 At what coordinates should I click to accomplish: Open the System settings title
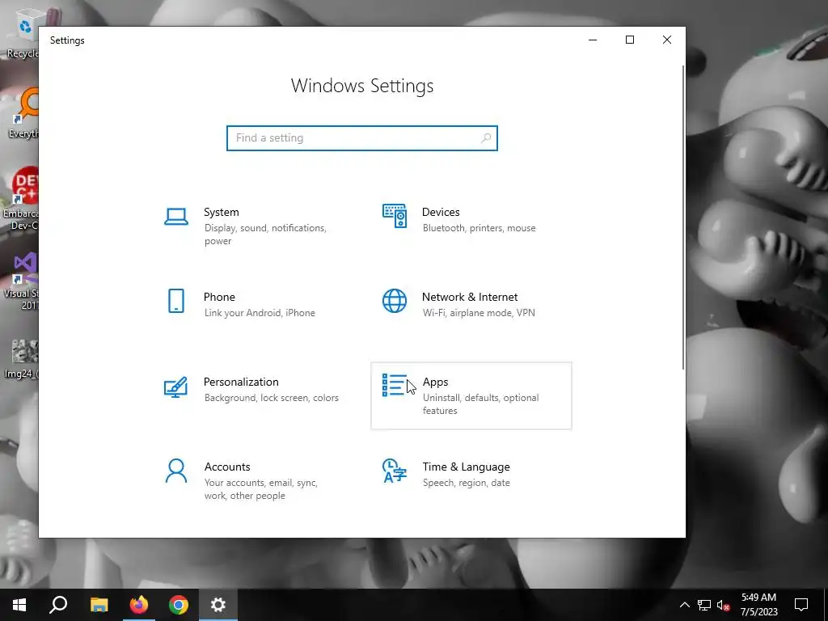222,212
